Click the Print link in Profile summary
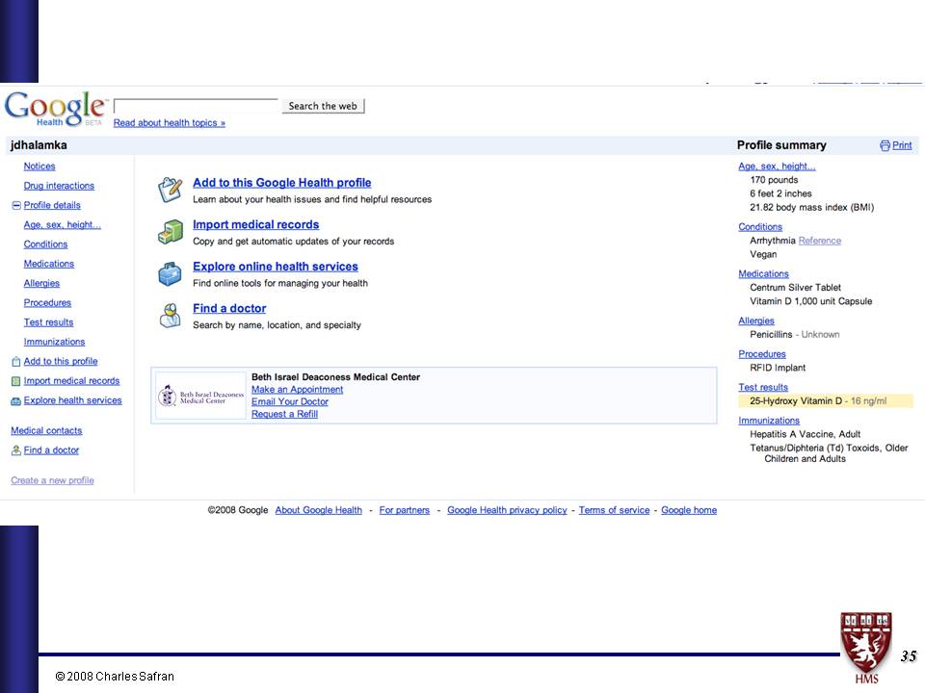This screenshot has width=925, height=693. 902,145
